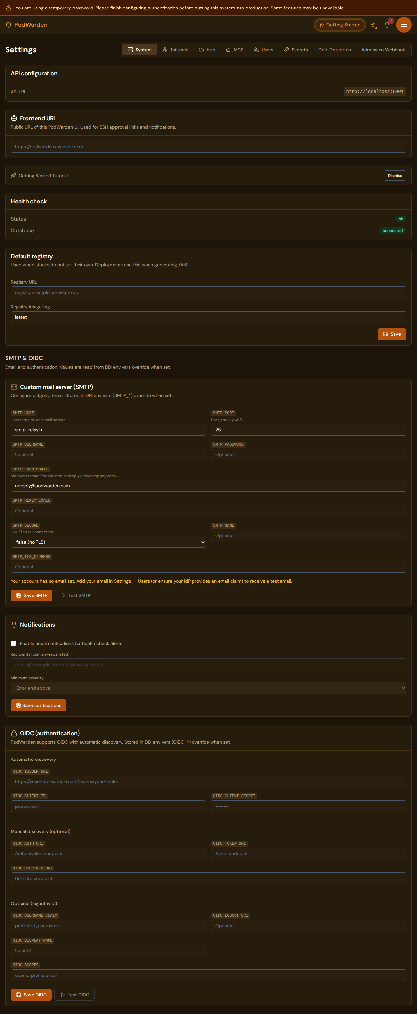Enable email notifications for health check alerts
The height and width of the screenshot is (1014, 417).
coord(13,643)
